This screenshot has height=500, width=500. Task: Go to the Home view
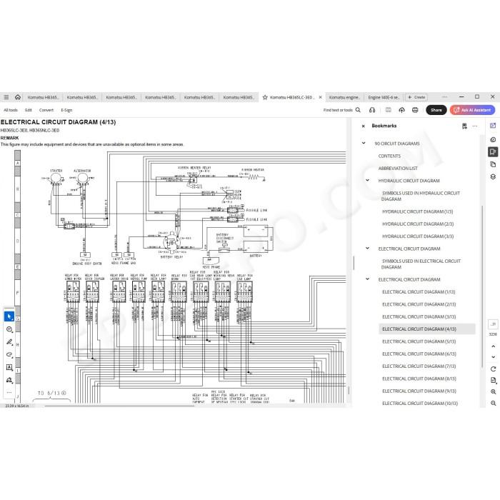point(18,97)
